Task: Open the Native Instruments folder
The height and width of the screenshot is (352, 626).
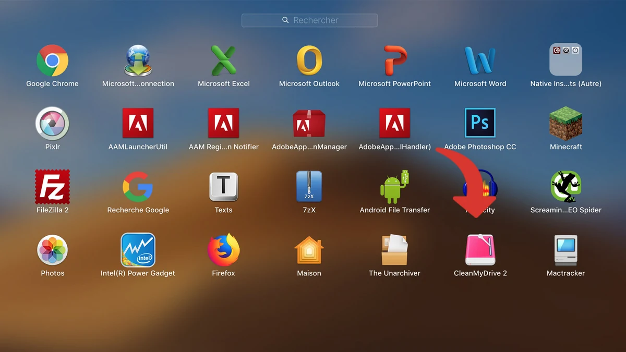Action: (565, 59)
